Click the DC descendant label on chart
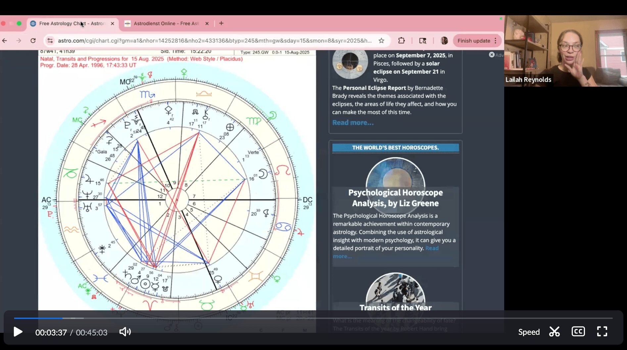This screenshot has width=627, height=350. click(308, 200)
